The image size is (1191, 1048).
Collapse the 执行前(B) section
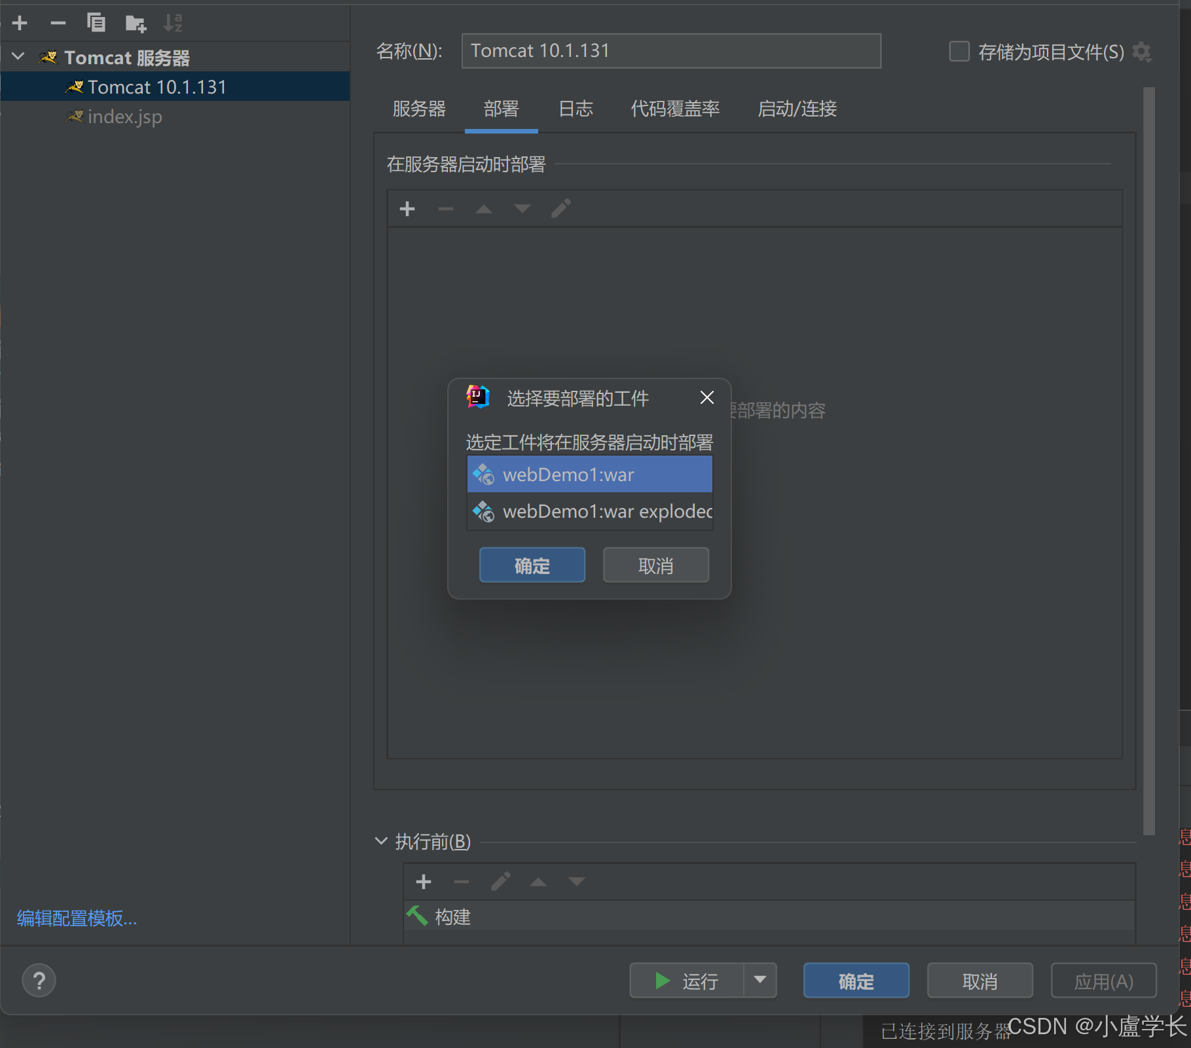[x=381, y=841]
